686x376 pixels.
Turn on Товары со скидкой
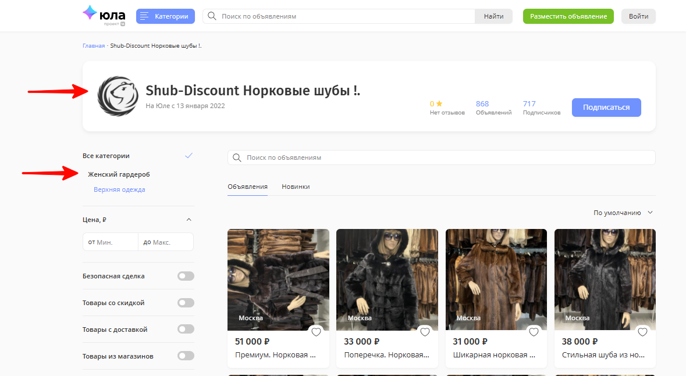tap(186, 302)
